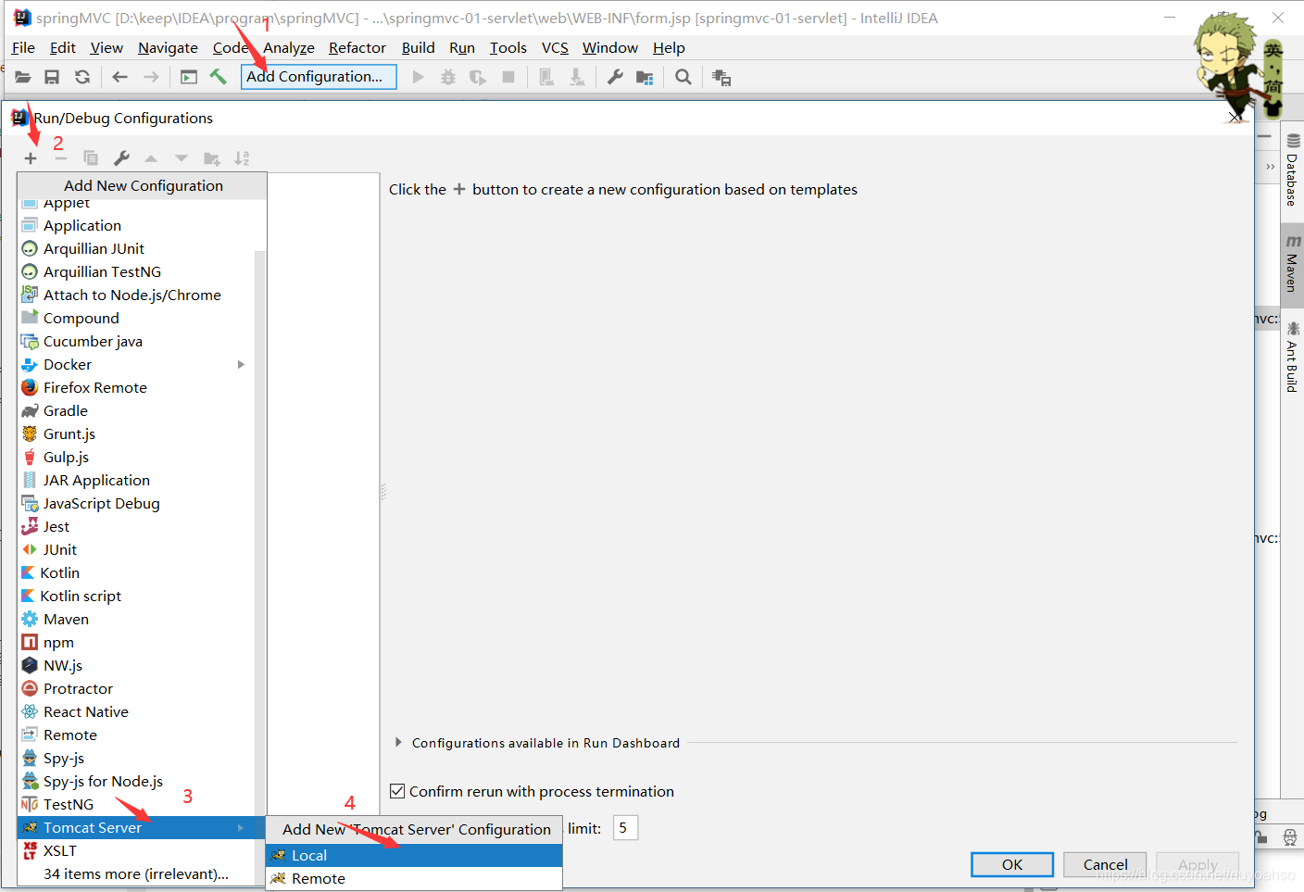The width and height of the screenshot is (1304, 892).
Task: Select Remote Tomcat Server configuration
Action: pos(414,878)
